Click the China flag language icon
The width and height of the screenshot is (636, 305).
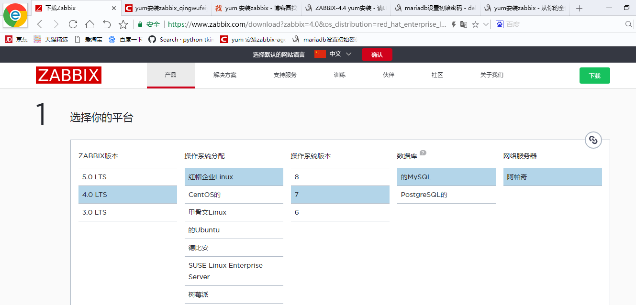coord(320,54)
